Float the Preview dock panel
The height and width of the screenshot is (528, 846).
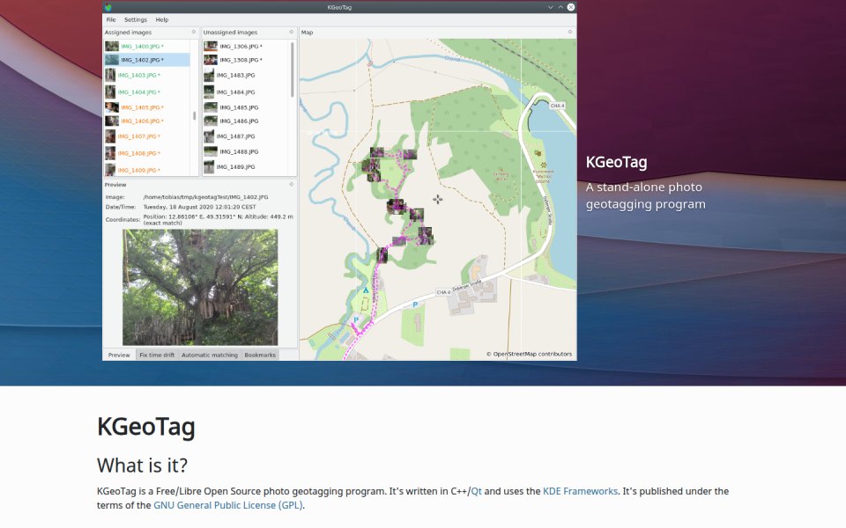[292, 184]
